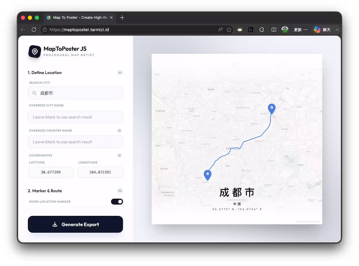359x266 pixels.
Task: Click the Longitude value field
Action: [x=100, y=172]
